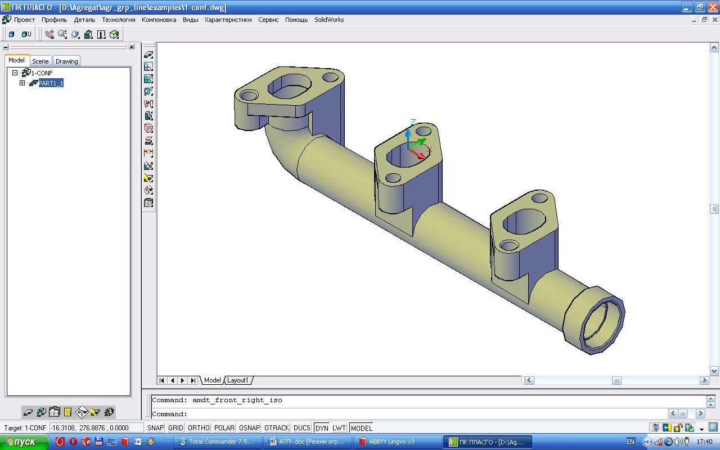The width and height of the screenshot is (720, 450).
Task: Switch to the Scene tab
Action: coord(40,61)
